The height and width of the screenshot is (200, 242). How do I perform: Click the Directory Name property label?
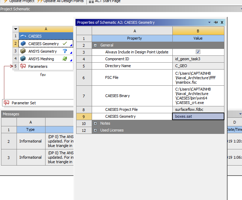coord(118,66)
